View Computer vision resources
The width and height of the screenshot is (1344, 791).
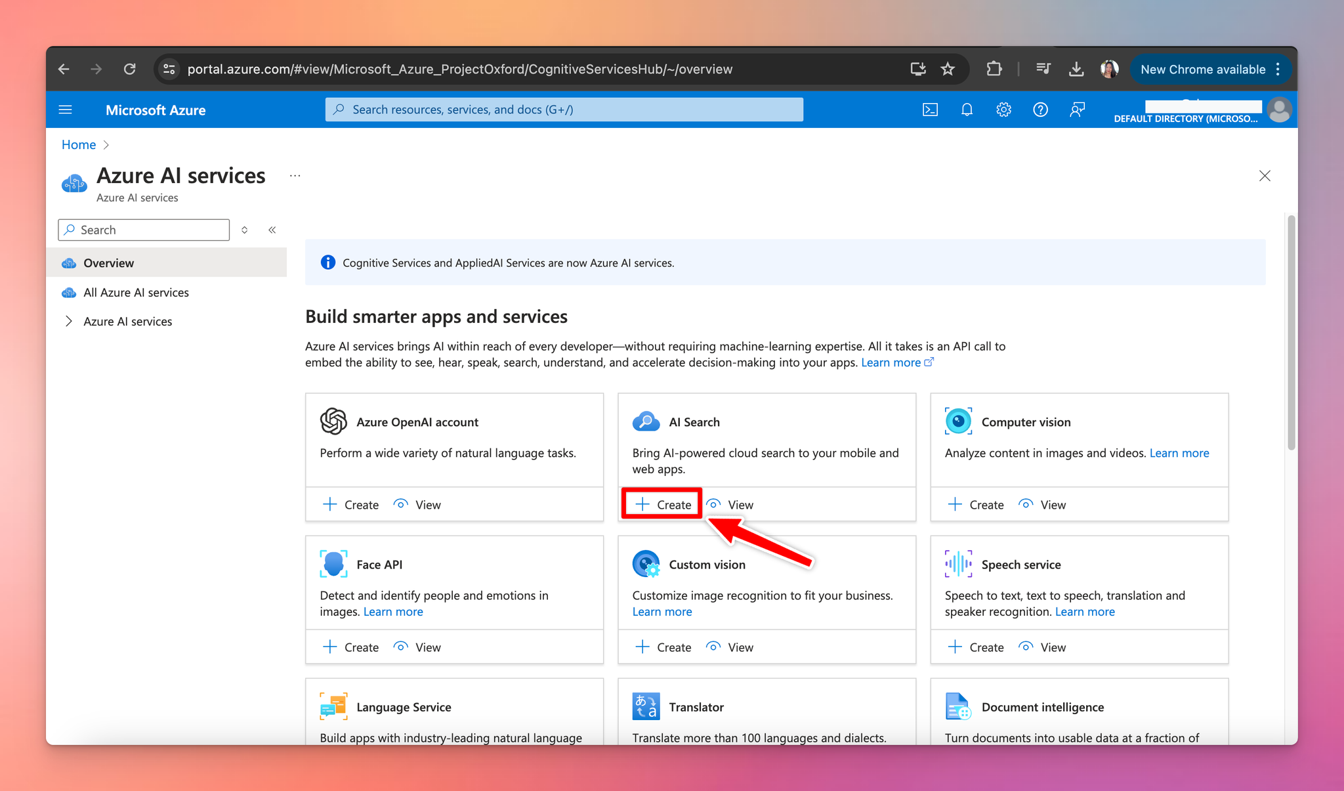pyautogui.click(x=1042, y=504)
